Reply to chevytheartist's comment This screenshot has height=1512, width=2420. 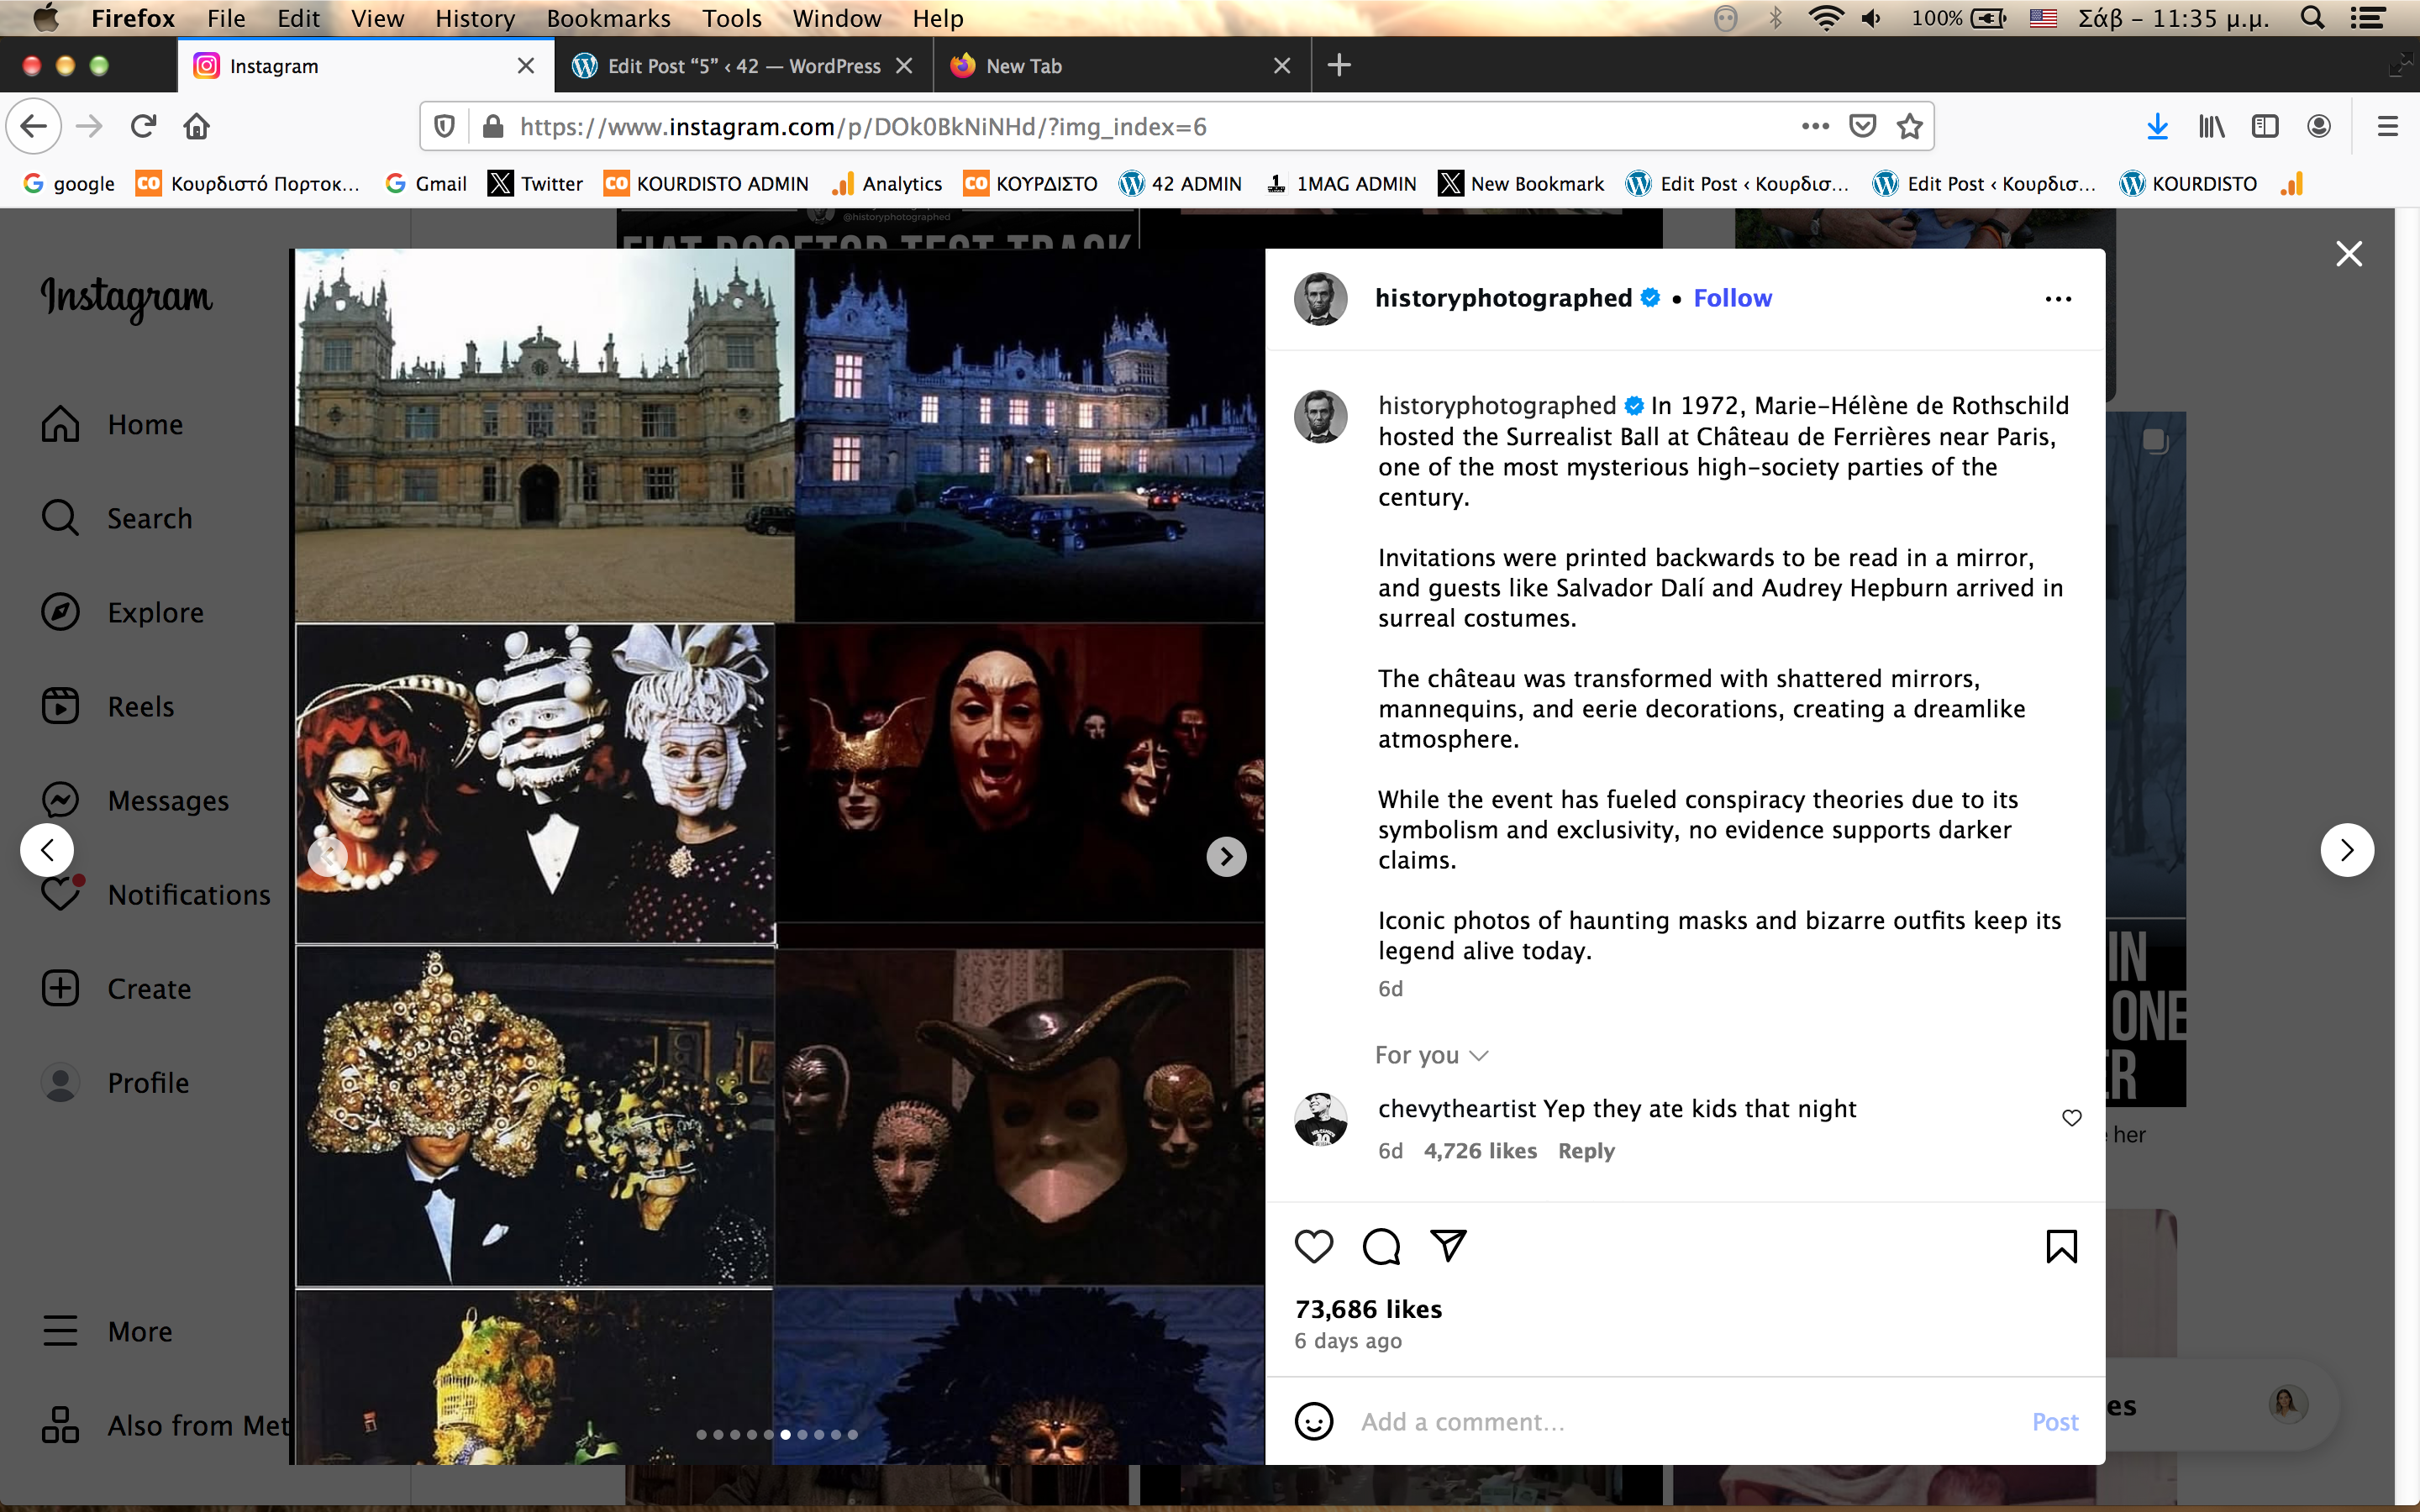click(x=1586, y=1151)
